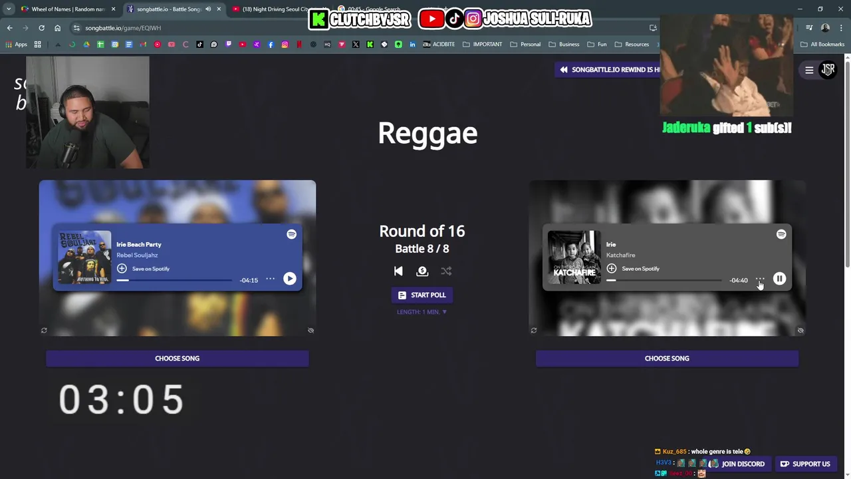Expand the Resources bookmarks folder
This screenshot has width=851, height=479.
(x=632, y=45)
